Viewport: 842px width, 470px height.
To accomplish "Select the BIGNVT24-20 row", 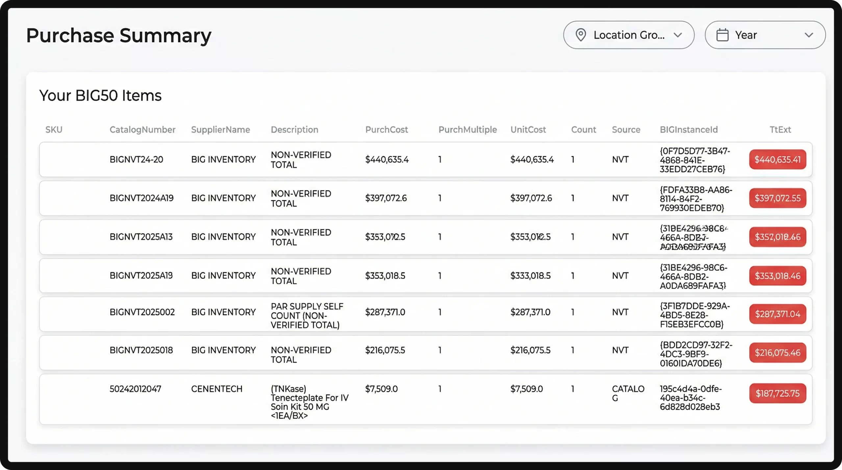I will pos(136,160).
